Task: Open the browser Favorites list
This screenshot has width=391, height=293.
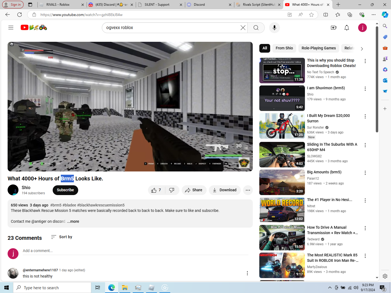Action: [x=338, y=15]
